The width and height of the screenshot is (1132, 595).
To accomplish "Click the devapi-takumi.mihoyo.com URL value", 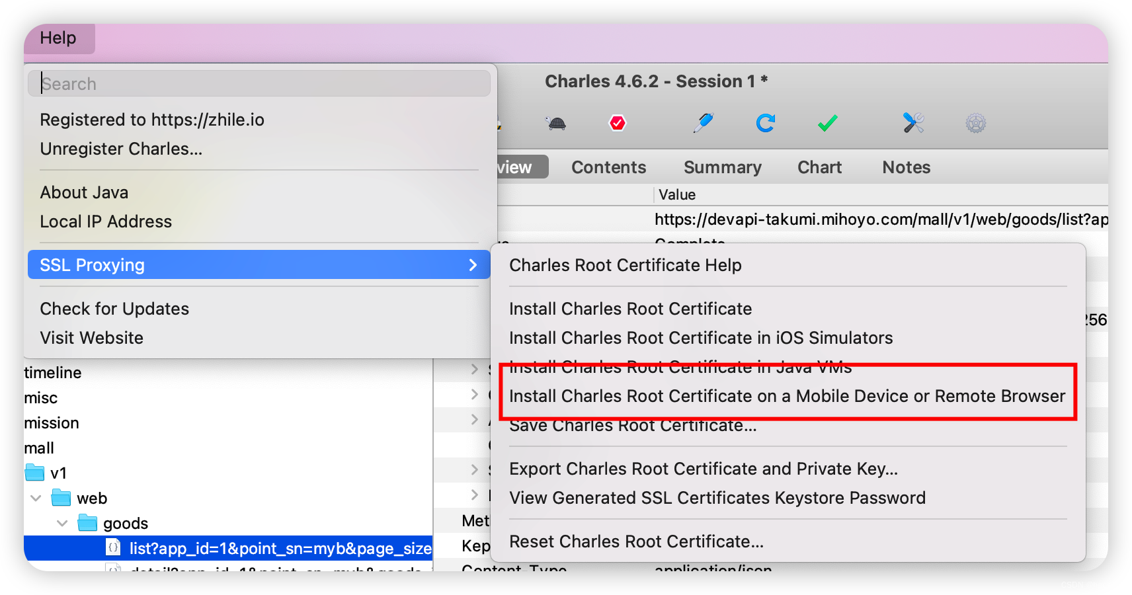I will point(881,219).
